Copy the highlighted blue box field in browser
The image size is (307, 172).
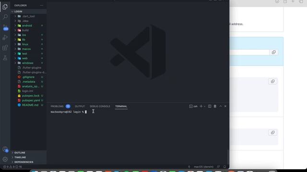274,52
